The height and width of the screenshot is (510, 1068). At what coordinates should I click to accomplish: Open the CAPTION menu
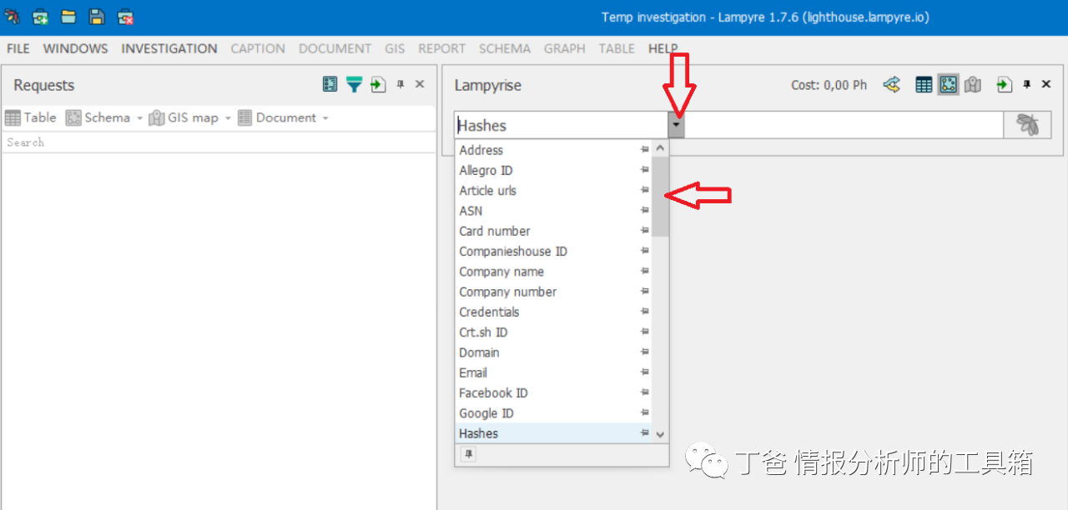click(x=258, y=48)
